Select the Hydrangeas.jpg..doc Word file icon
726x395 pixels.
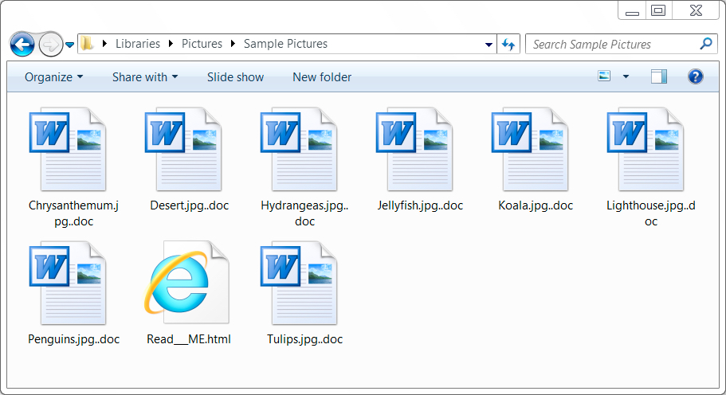pyautogui.click(x=299, y=149)
